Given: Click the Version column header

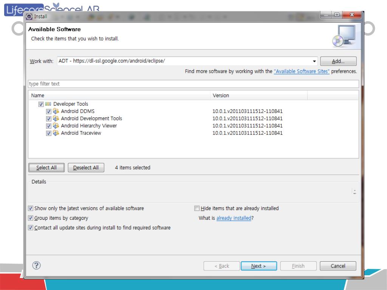Looking at the screenshot, I should [x=259, y=96].
